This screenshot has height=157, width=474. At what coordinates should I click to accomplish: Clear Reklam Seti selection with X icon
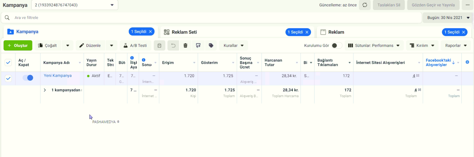tap(307, 32)
